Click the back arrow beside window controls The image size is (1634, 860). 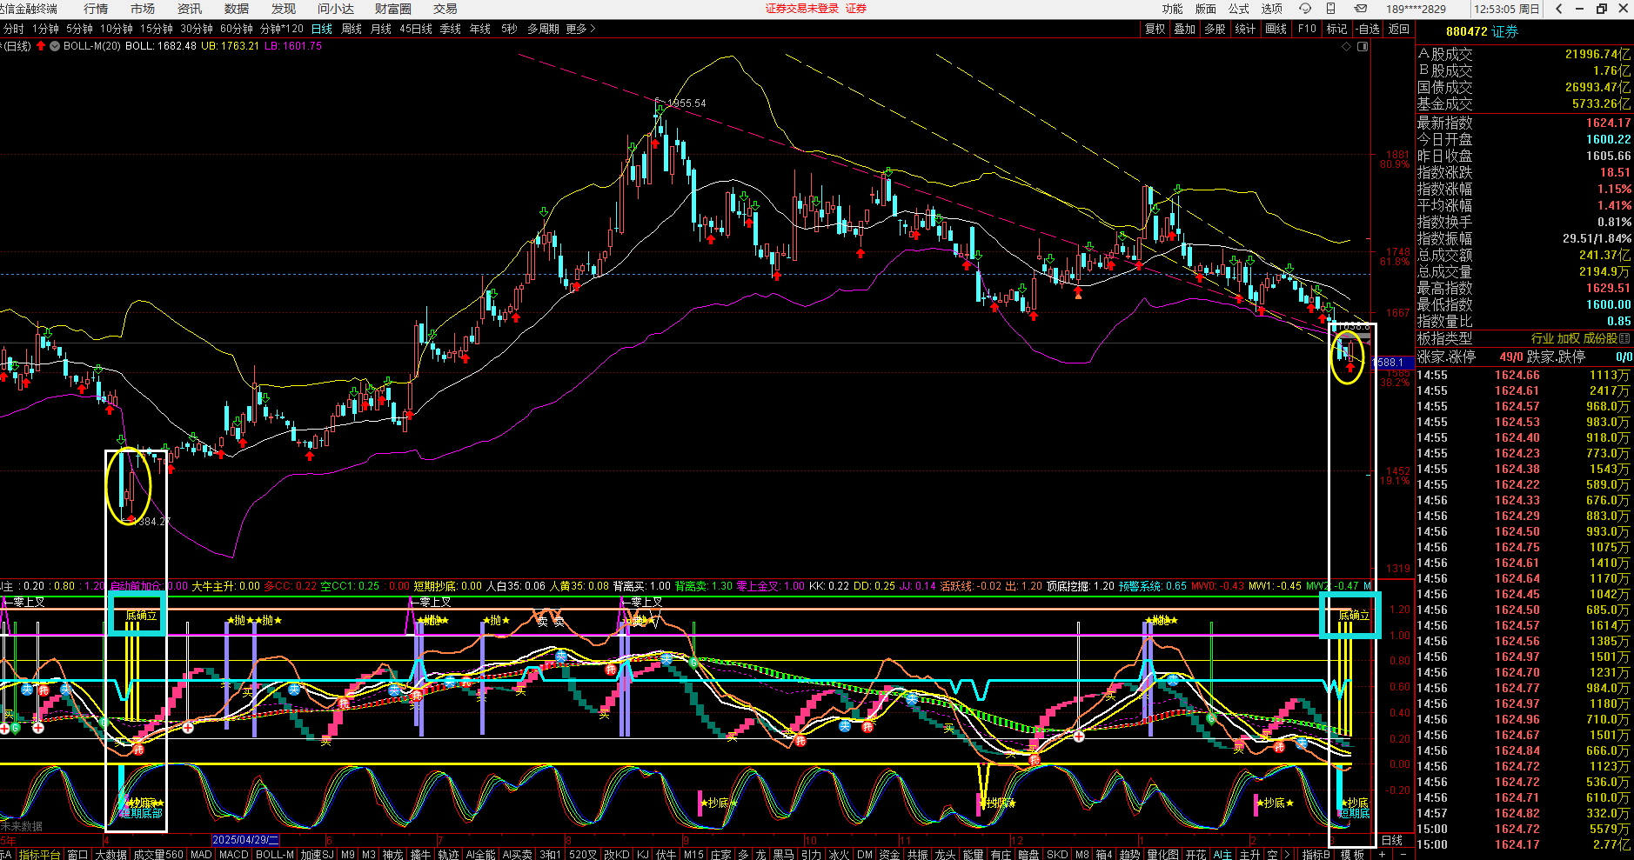click(1559, 9)
